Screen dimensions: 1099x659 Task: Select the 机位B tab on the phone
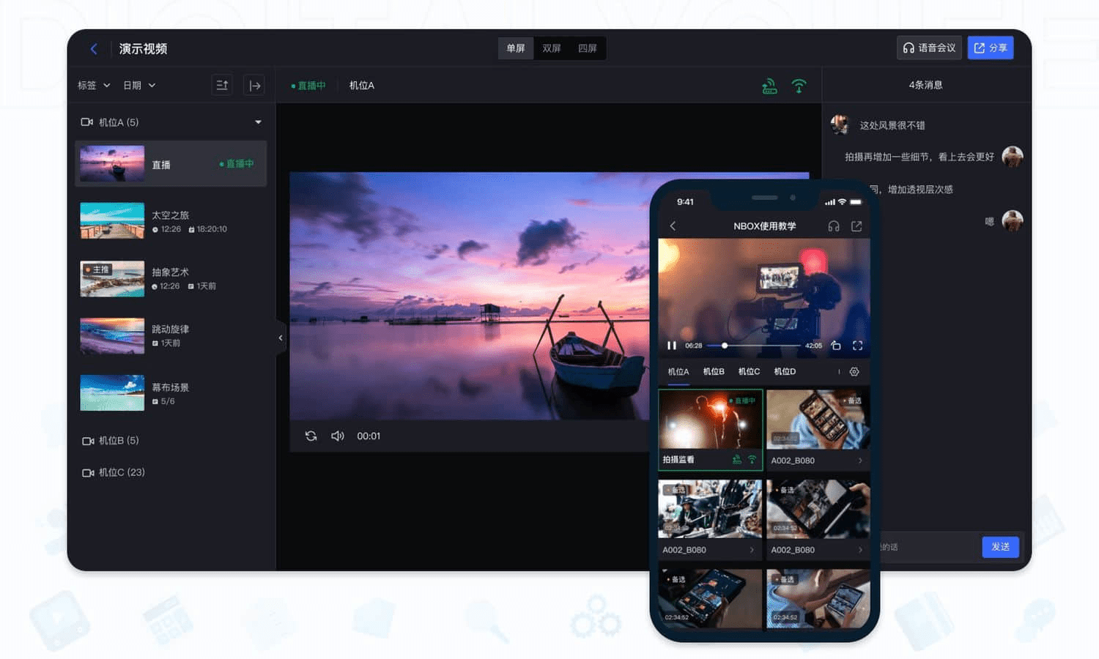pyautogui.click(x=714, y=372)
